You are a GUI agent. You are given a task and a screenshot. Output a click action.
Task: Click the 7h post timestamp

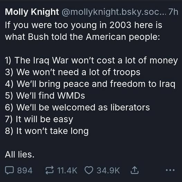173,12
